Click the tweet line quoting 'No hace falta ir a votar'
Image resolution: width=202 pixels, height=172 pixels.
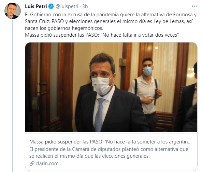(102, 35)
